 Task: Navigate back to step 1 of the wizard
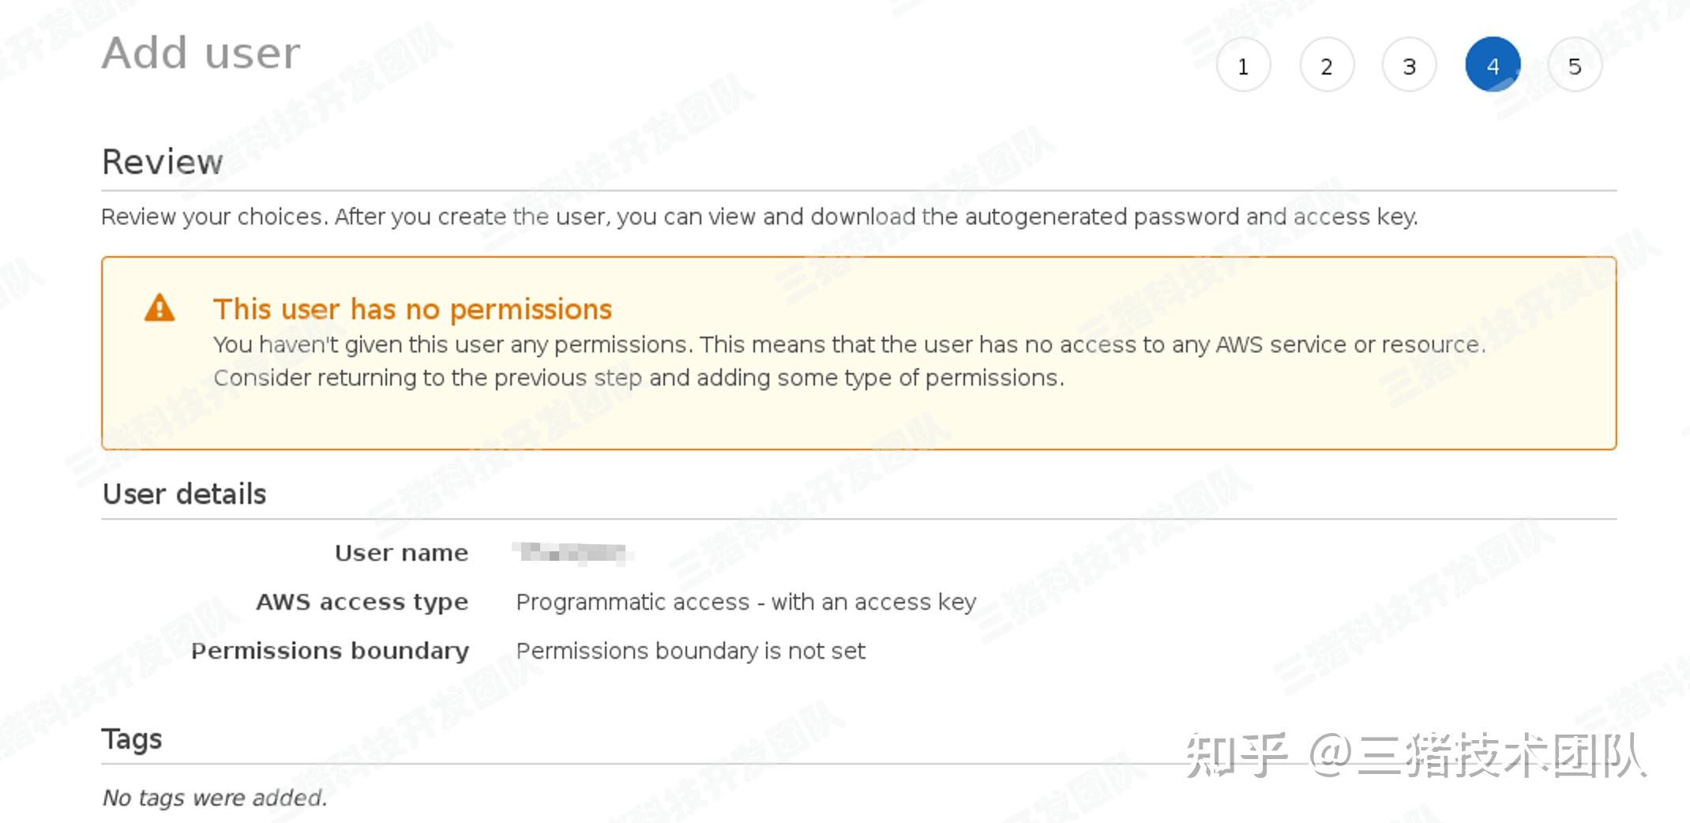[x=1244, y=66]
